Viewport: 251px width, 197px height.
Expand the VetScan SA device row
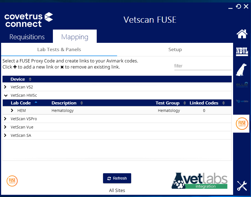point(5,135)
